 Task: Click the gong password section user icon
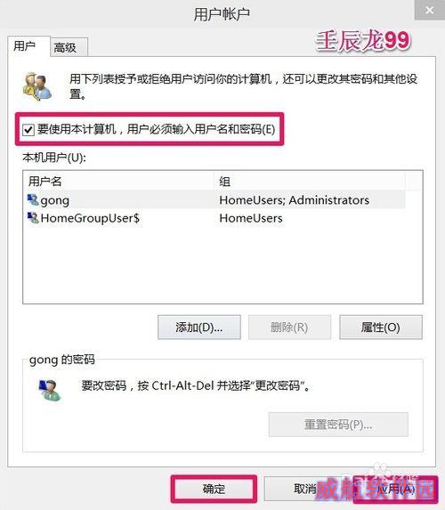[49, 390]
